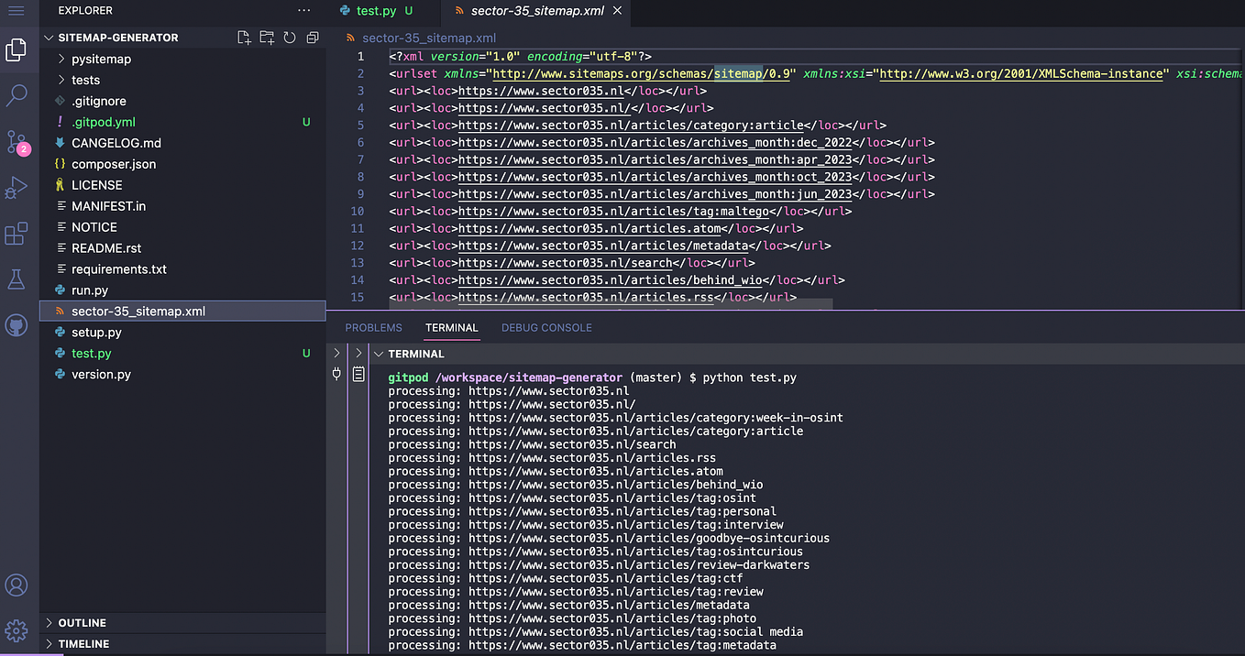Open the Testing flask view

17,279
